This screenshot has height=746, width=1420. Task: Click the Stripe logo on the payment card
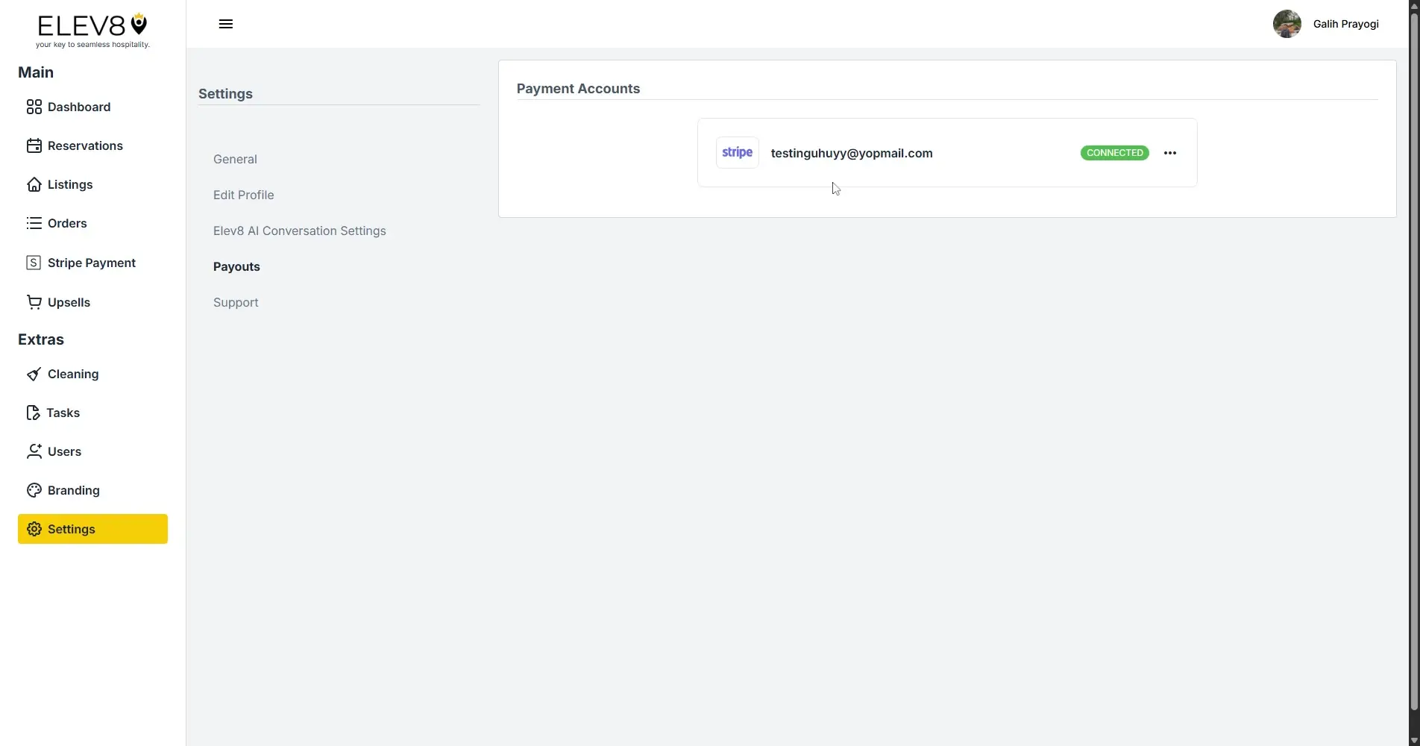[736, 152]
